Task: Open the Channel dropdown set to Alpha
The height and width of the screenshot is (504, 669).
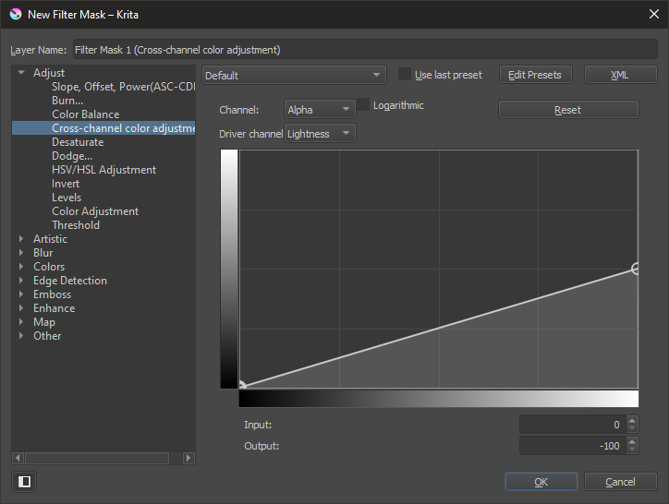Action: (320, 110)
